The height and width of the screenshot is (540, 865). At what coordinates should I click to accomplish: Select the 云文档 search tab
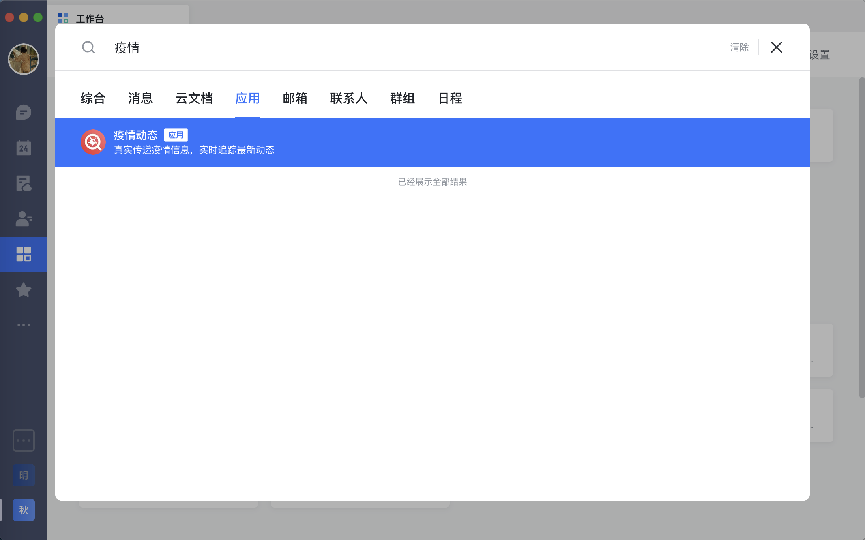tap(194, 98)
